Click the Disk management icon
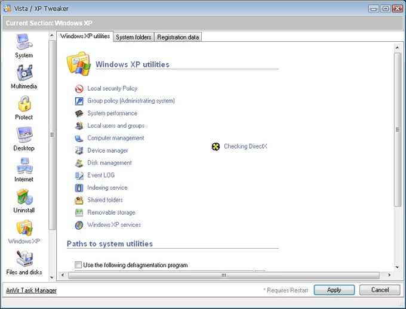This screenshot has width=406, height=309. coord(79,163)
